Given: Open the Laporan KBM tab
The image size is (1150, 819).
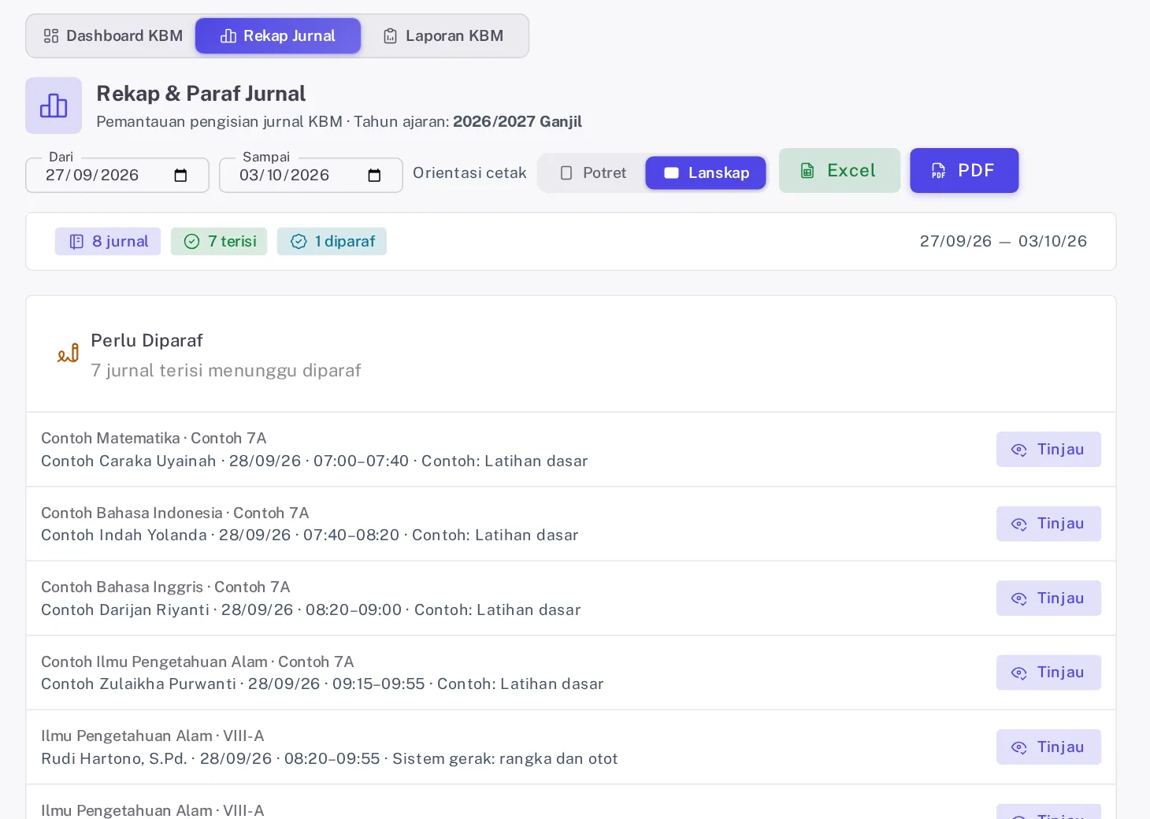Looking at the screenshot, I should click(443, 36).
